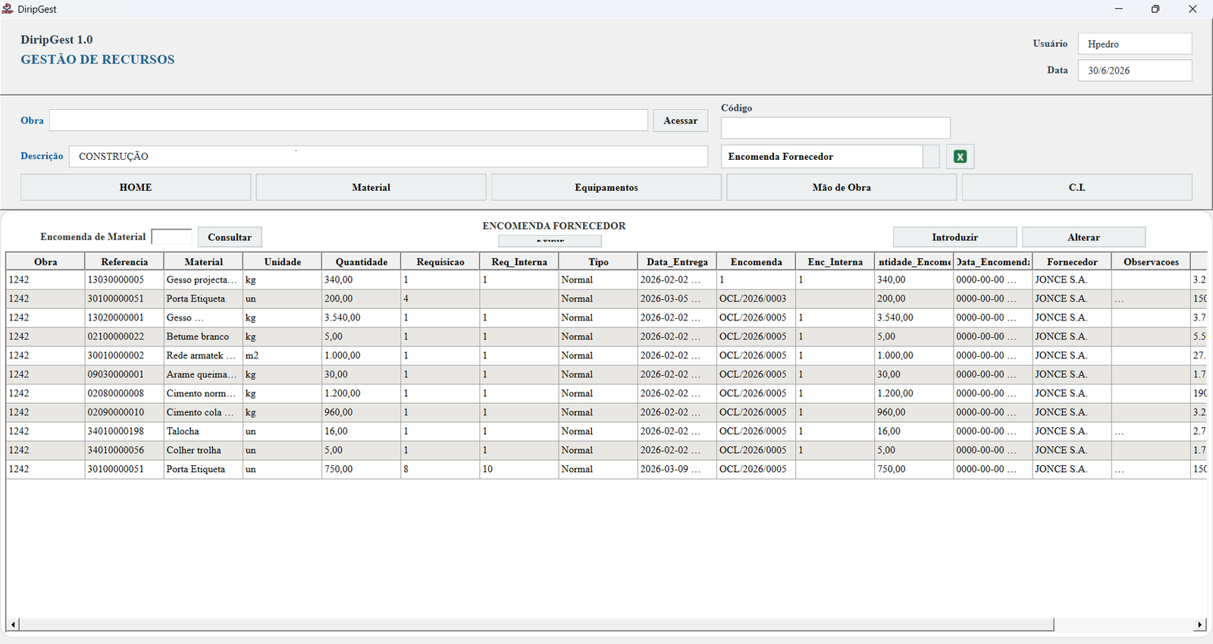Screen dimensions: 1213x644
Task: Click the Acessar button
Action: tap(681, 120)
